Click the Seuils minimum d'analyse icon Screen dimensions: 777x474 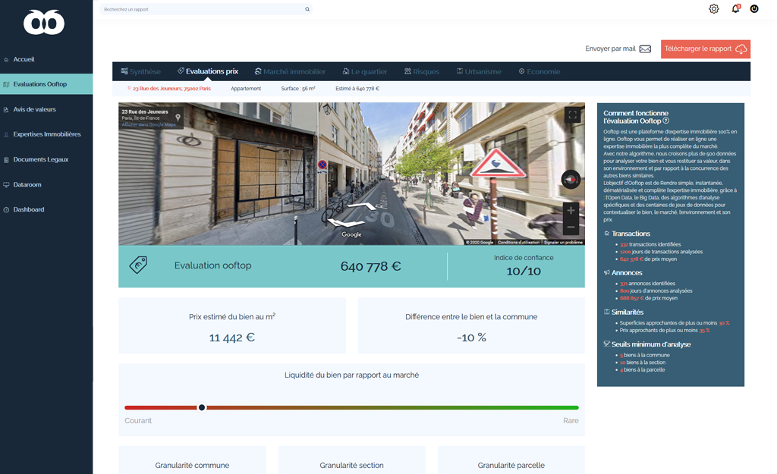pyautogui.click(x=606, y=344)
